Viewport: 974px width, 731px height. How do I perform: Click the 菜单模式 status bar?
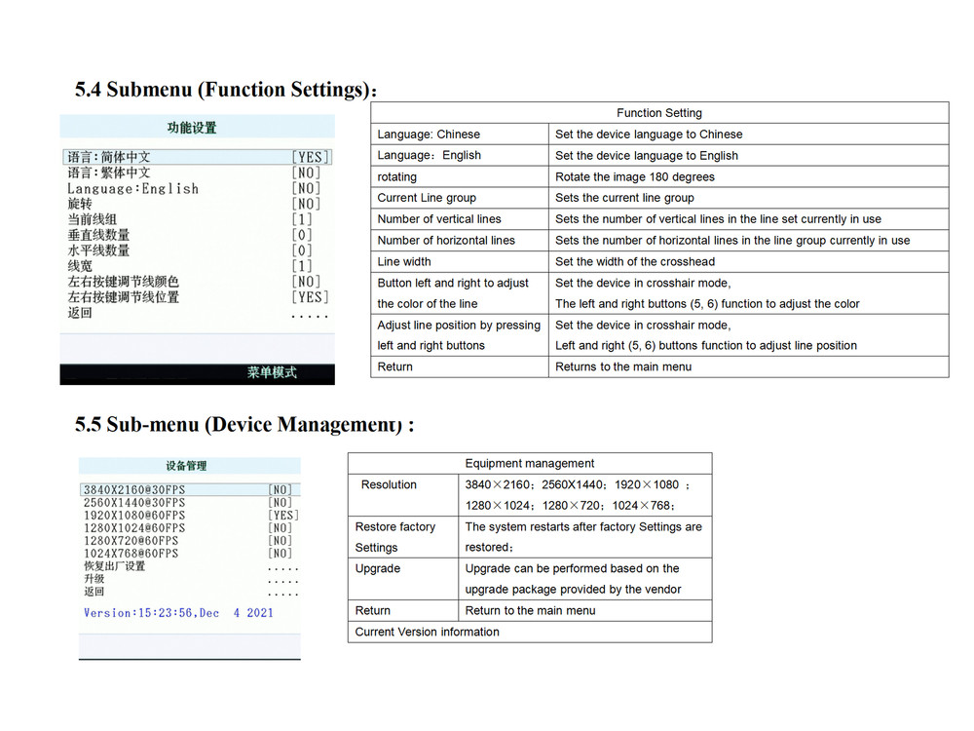click(x=272, y=373)
